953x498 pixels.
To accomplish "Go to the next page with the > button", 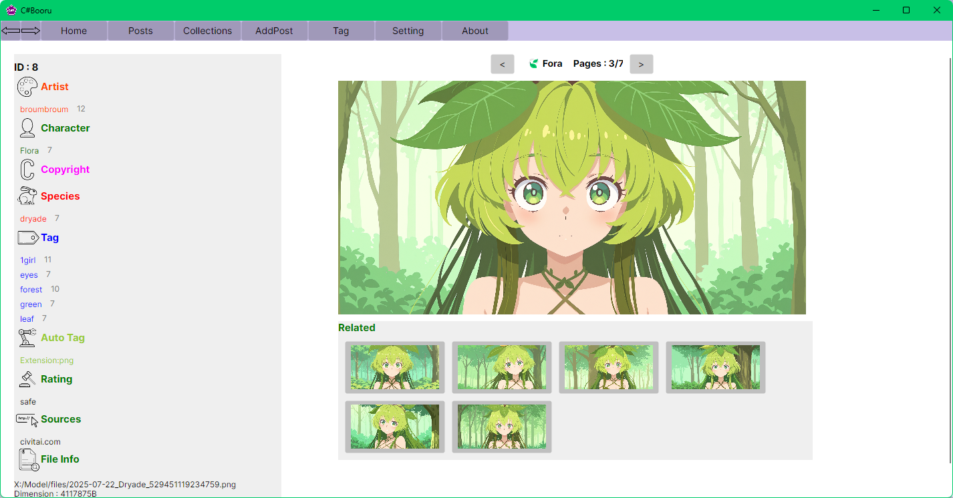I will (x=642, y=64).
